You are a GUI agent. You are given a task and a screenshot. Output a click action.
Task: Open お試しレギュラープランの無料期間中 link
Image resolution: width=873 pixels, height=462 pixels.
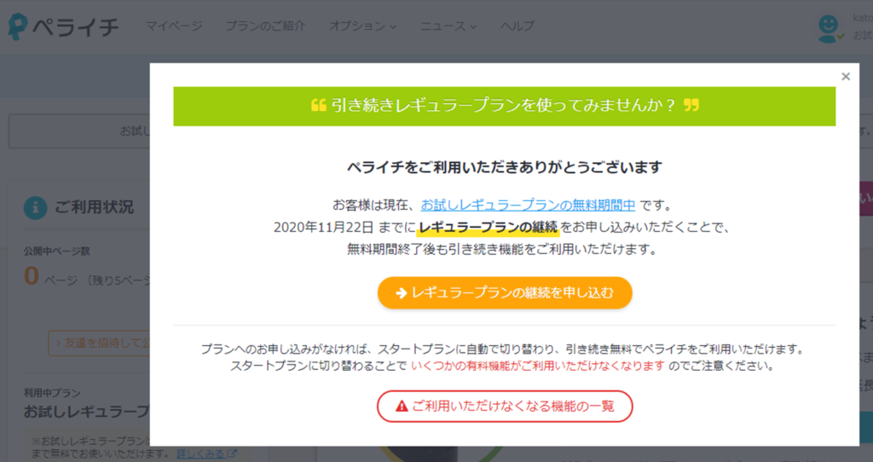[528, 205]
